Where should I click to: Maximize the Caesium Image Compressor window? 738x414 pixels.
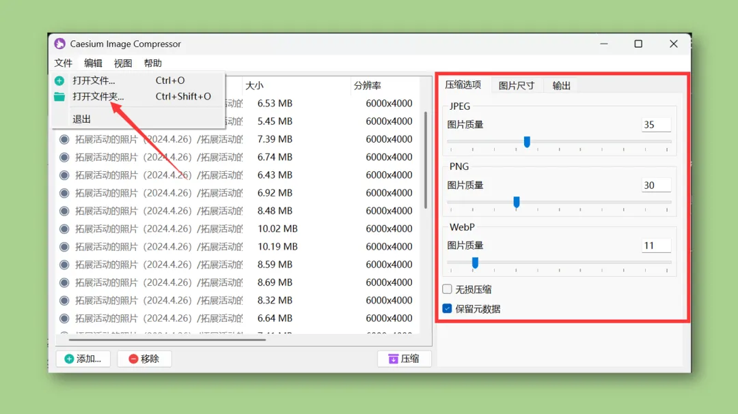point(638,44)
